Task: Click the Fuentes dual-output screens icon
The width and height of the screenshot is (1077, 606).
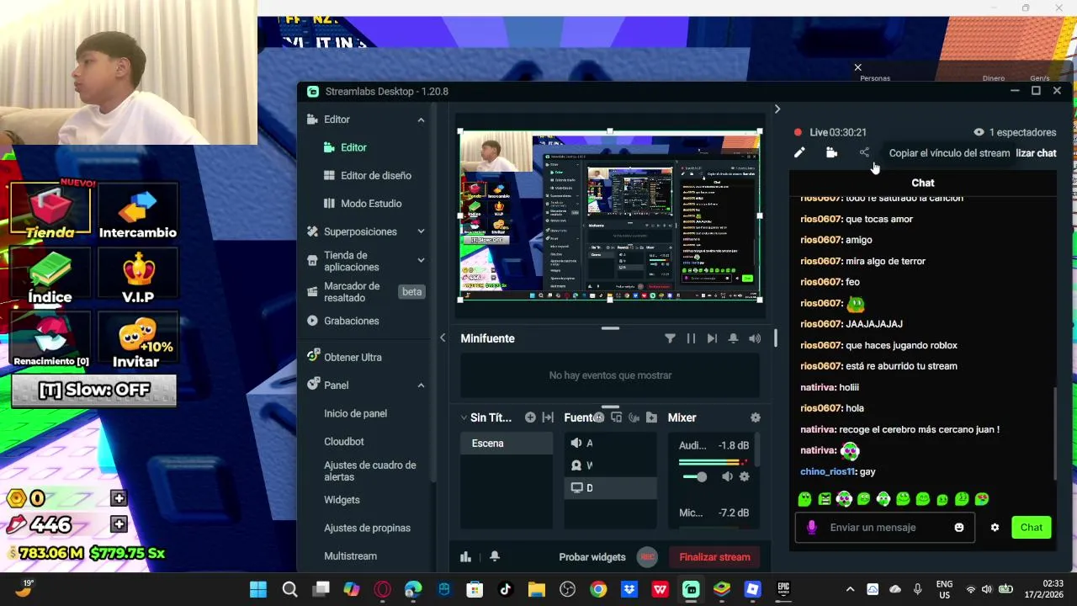Action: click(x=616, y=417)
